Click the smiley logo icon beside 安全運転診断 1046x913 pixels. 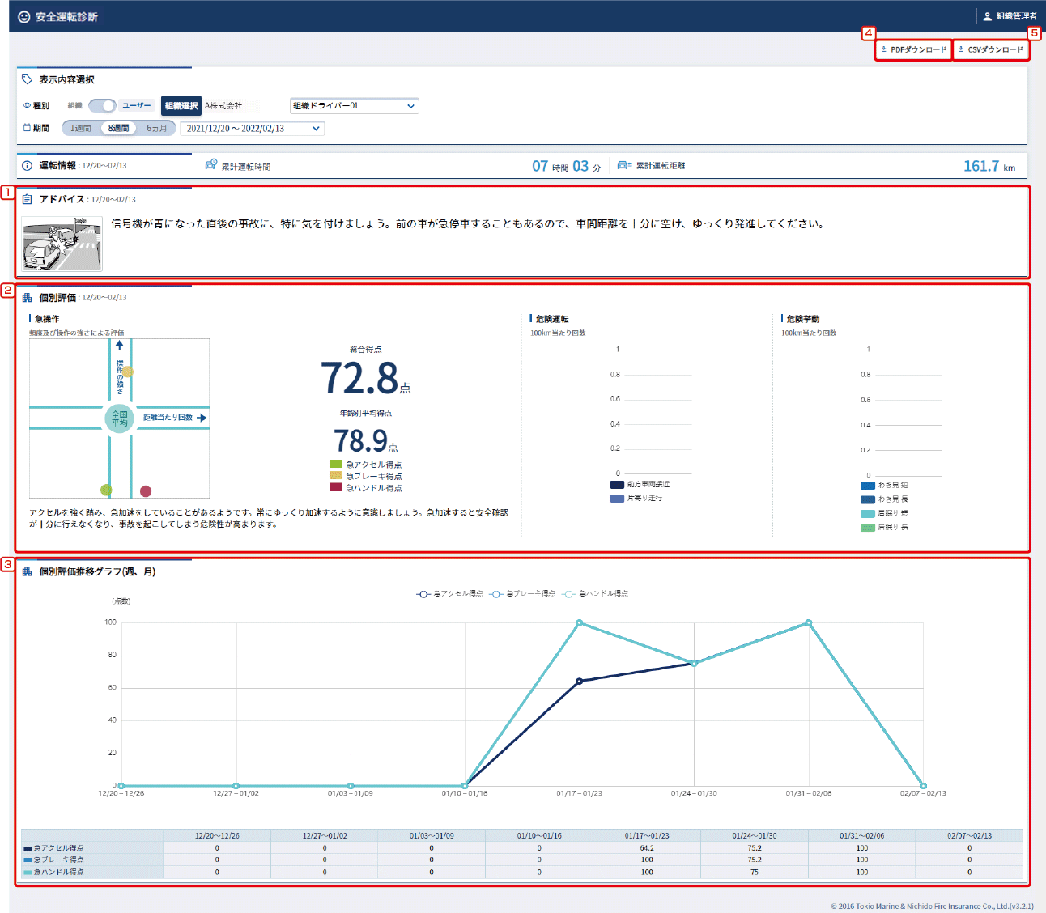(24, 16)
